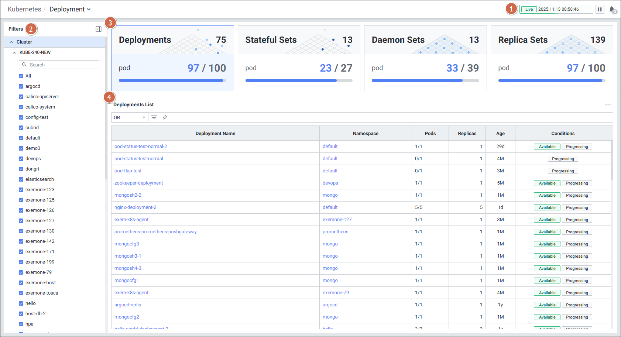Switch to the Daemon Sets card
The width and height of the screenshot is (621, 337).
(x=425, y=58)
